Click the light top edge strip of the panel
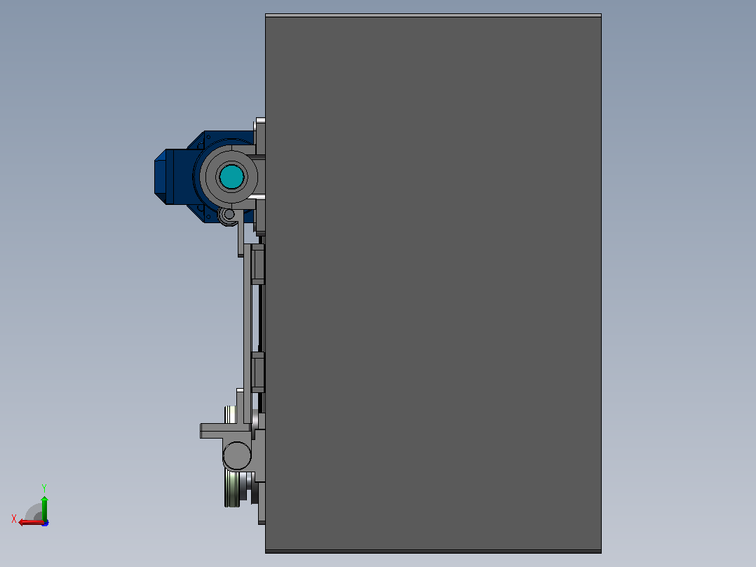756x567 pixels. (433, 15)
